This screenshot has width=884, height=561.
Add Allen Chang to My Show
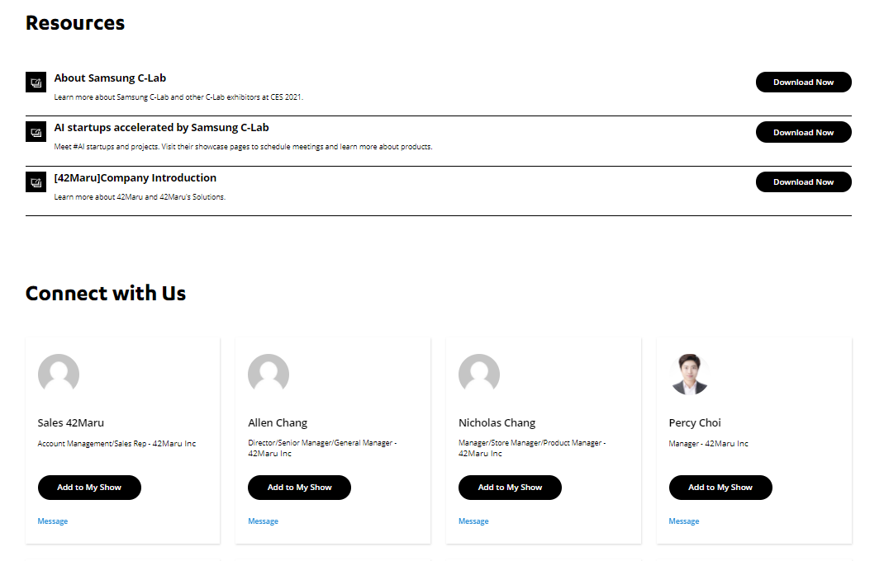(x=299, y=488)
